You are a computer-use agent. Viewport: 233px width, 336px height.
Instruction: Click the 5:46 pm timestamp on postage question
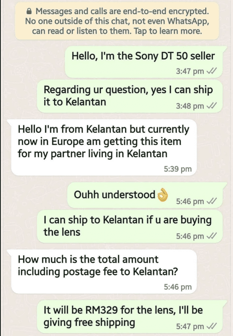178,287
